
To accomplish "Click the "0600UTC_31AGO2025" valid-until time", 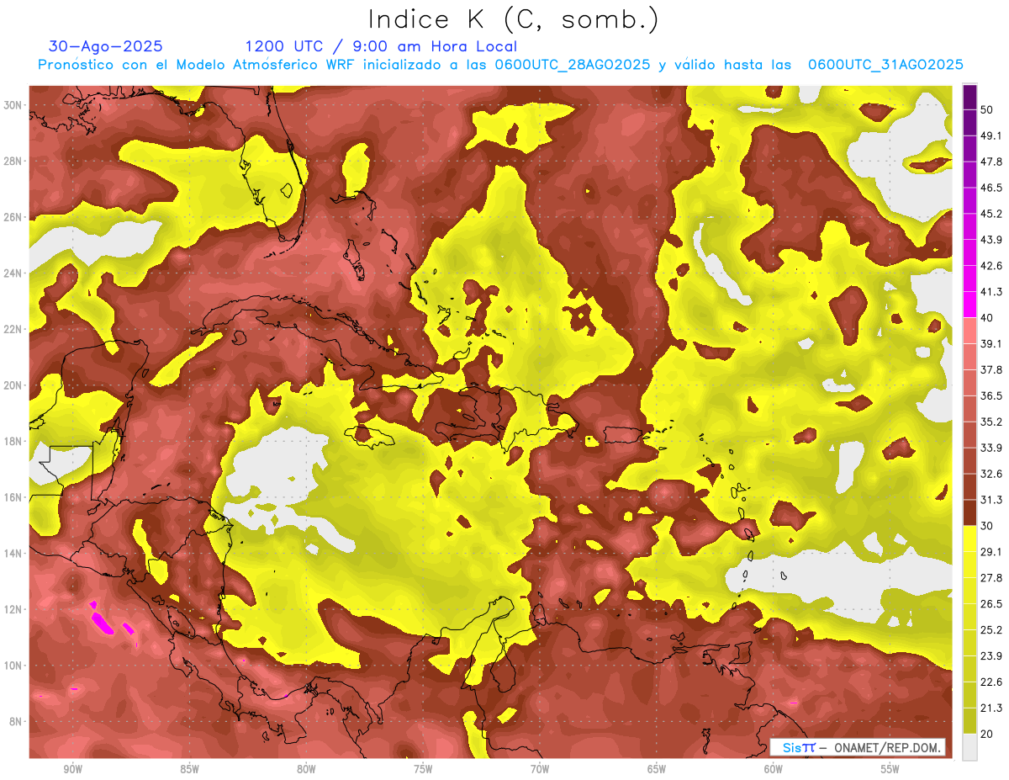I will 885,65.
